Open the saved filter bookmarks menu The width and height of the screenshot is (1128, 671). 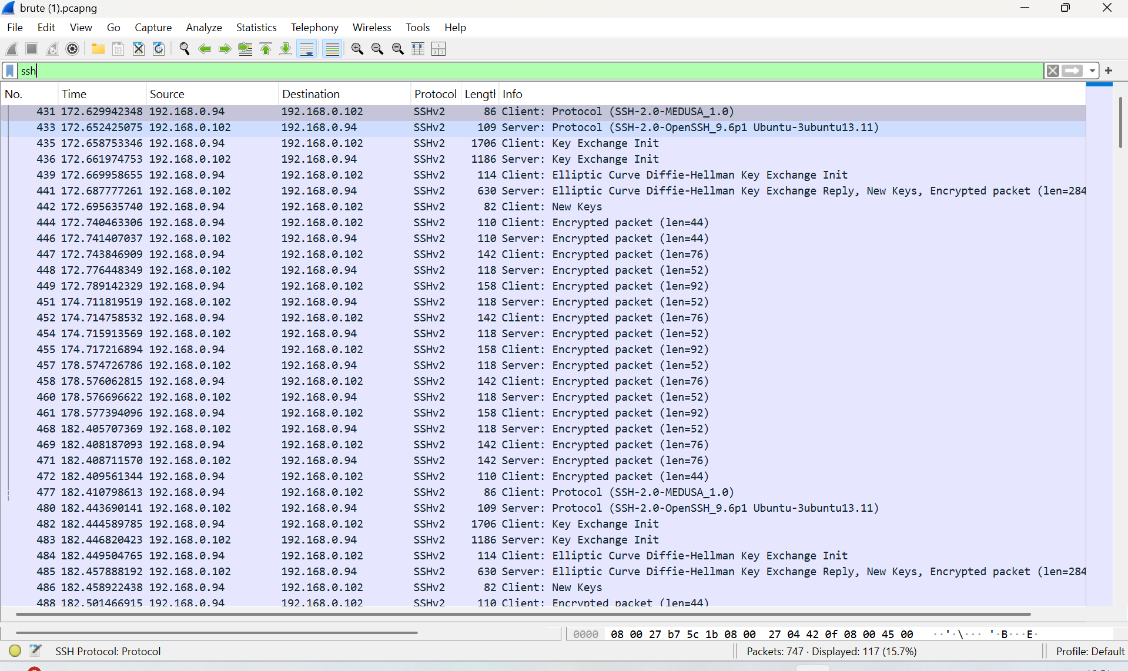point(10,71)
